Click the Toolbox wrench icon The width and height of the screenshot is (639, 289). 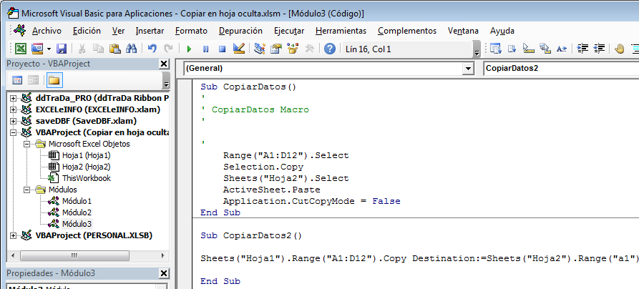click(x=309, y=49)
